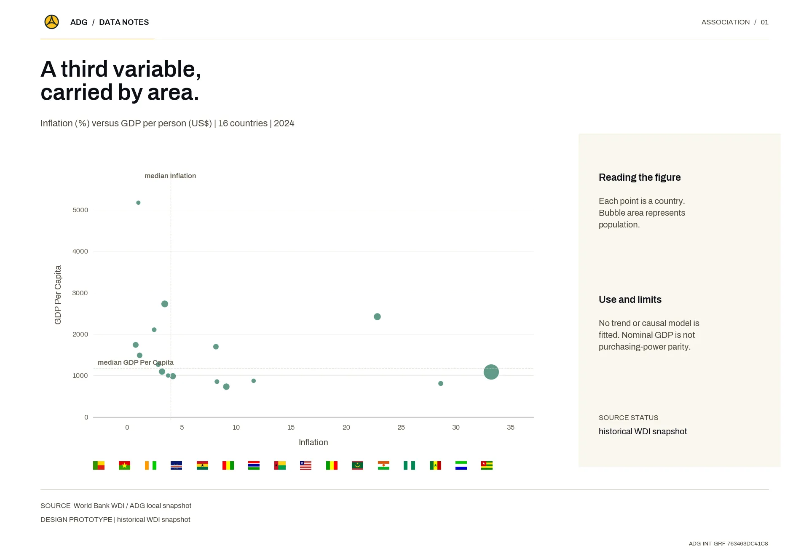The width and height of the screenshot is (809, 556).
Task: Click the "DATA NOTES" header text
Action: 124,22
